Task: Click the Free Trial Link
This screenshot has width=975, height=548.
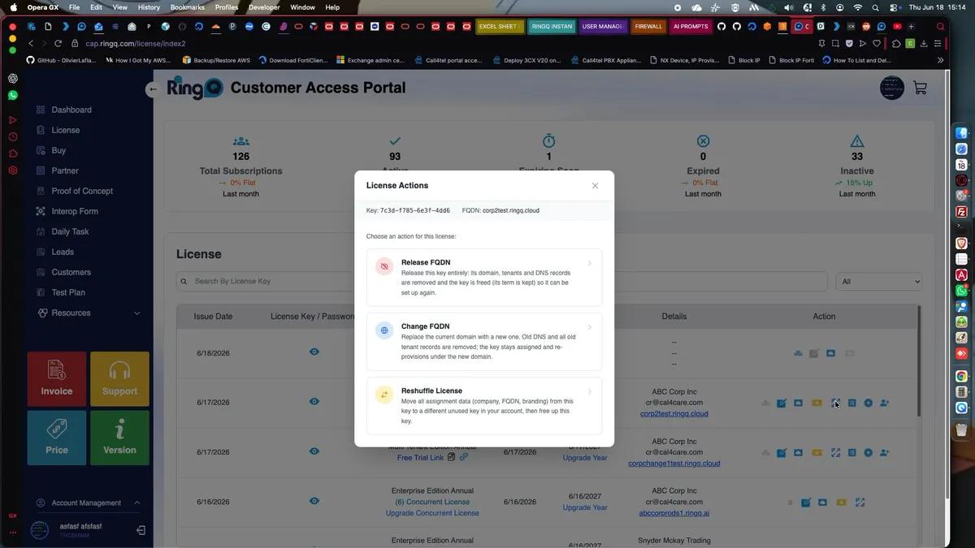Action: 420,458
